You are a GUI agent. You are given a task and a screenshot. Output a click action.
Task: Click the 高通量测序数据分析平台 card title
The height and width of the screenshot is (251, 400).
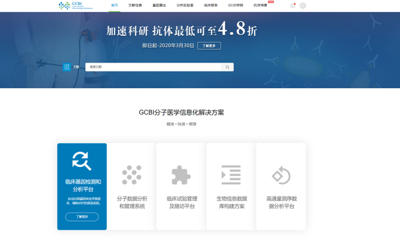pos(282,202)
